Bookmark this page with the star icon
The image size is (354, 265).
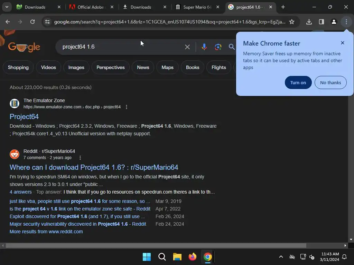[292, 22]
